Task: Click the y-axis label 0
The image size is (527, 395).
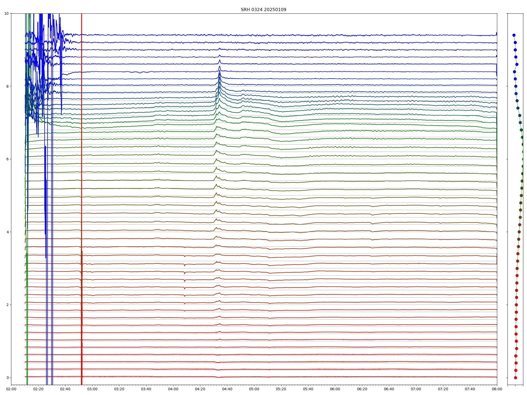Action: pos(7,378)
